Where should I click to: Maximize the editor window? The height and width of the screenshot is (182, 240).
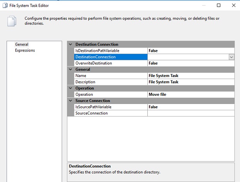[x=219, y=5]
